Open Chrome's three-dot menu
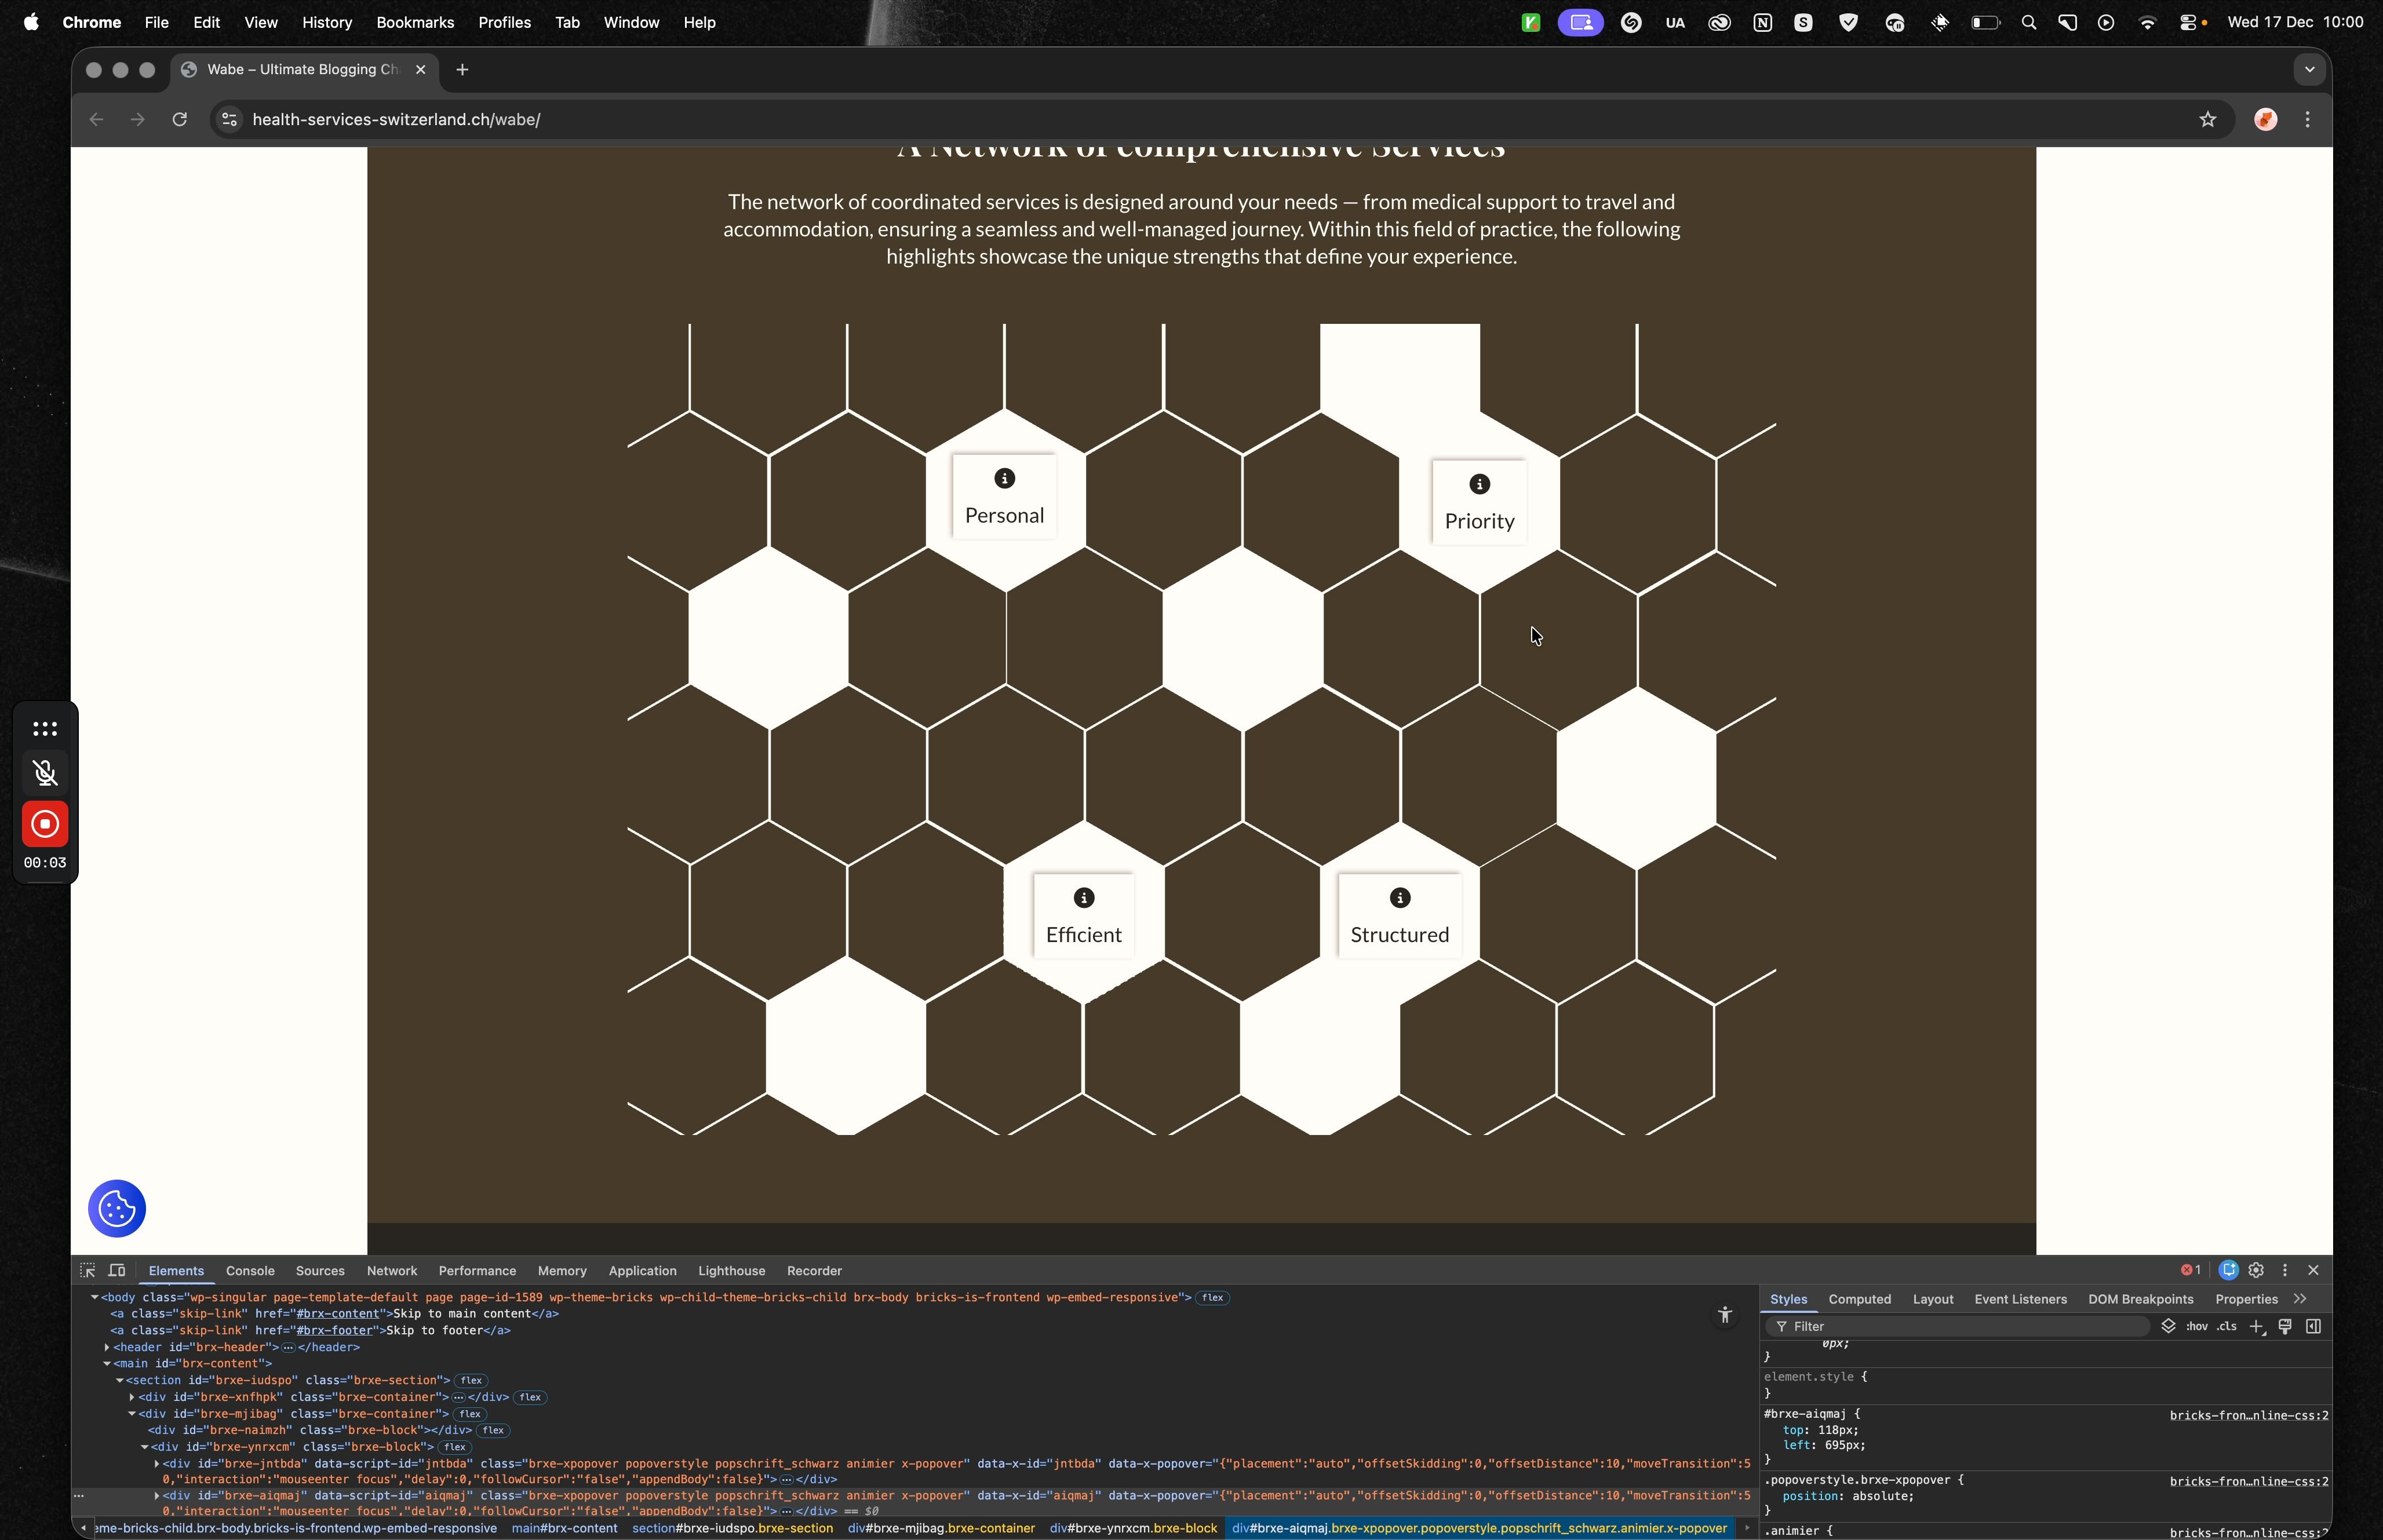Image resolution: width=2383 pixels, height=1540 pixels. click(2308, 120)
